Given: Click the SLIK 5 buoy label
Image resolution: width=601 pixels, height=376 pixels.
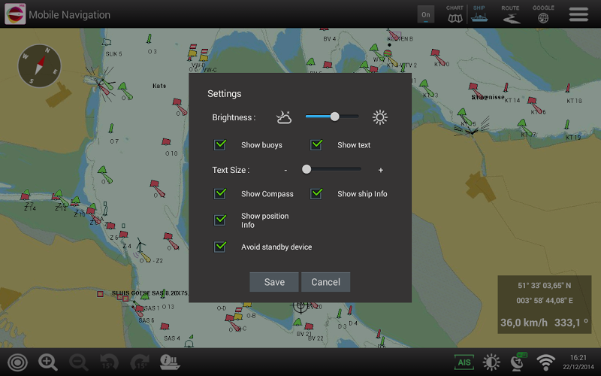Looking at the screenshot, I should (x=114, y=53).
